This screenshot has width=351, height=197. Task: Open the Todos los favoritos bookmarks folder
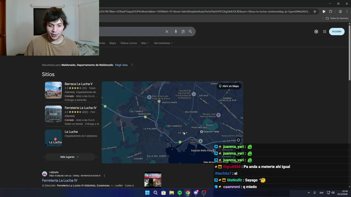(x=337, y=18)
